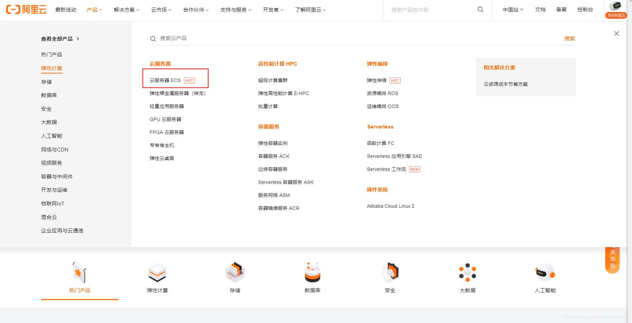Open 云资源成本节省方案 link
Screen dimensions: 632x323
(x=506, y=84)
